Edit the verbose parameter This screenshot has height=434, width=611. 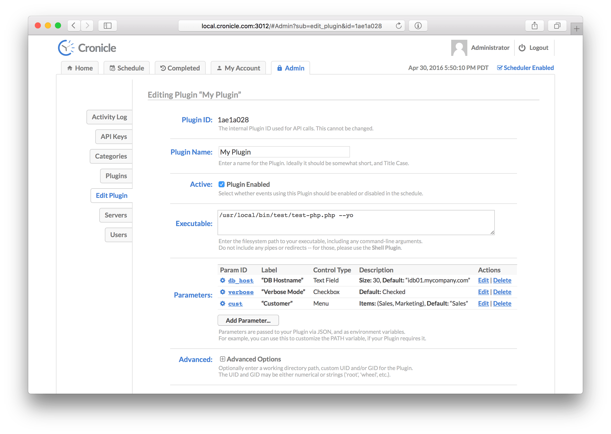click(483, 292)
